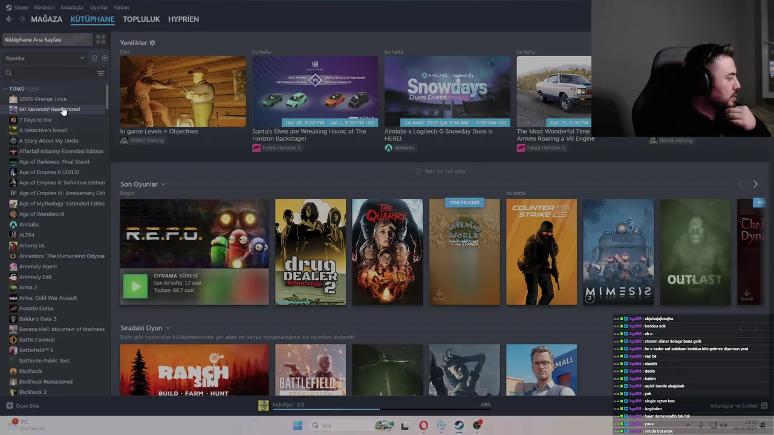
Task: Open Oyunlar menu in menu bar
Action: click(x=99, y=7)
